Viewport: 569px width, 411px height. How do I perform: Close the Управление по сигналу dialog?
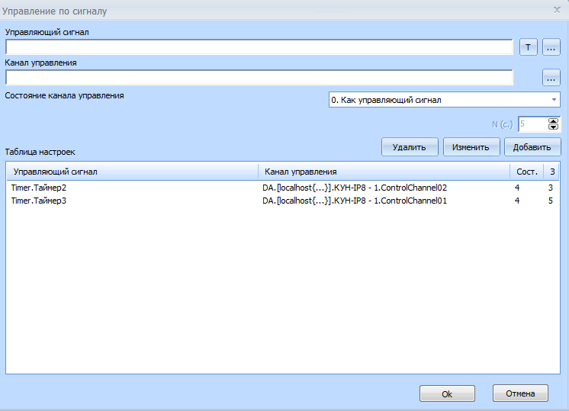(556, 10)
